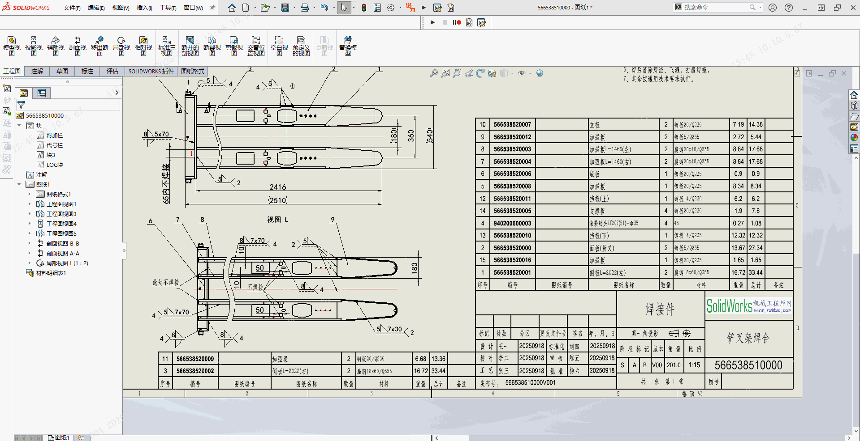
Task: Expand 工程图视图1 tree node
Action: [30, 204]
